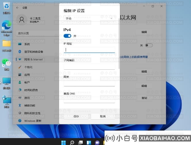
Task: Select 蓝牙和其他设备 in sidebar
Action: click(37, 52)
